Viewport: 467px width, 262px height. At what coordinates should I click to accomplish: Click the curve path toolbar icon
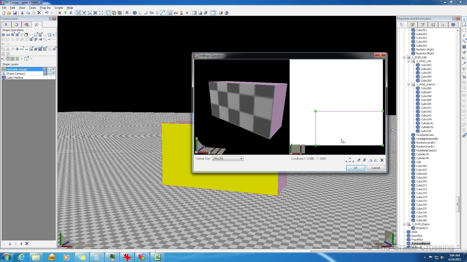(x=163, y=13)
